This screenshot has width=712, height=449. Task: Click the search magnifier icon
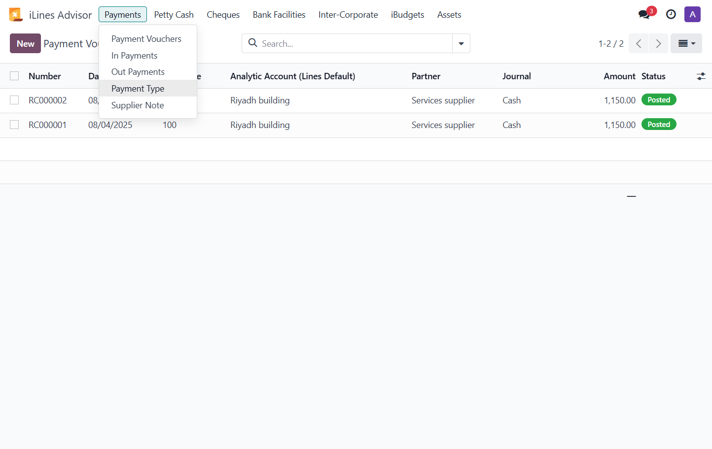[253, 43]
